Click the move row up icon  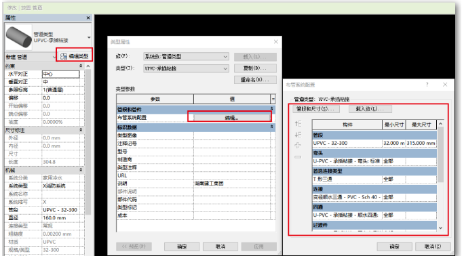tap(298, 124)
